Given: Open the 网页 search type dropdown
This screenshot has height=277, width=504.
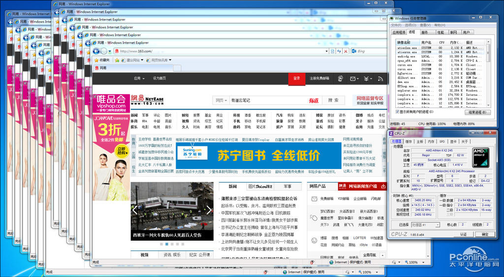Looking at the screenshot, I should [x=221, y=100].
